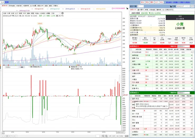
Task: Open the 主力地圖 tab
Action: (33, 6)
